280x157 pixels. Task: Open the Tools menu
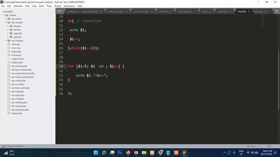click(49, 6)
